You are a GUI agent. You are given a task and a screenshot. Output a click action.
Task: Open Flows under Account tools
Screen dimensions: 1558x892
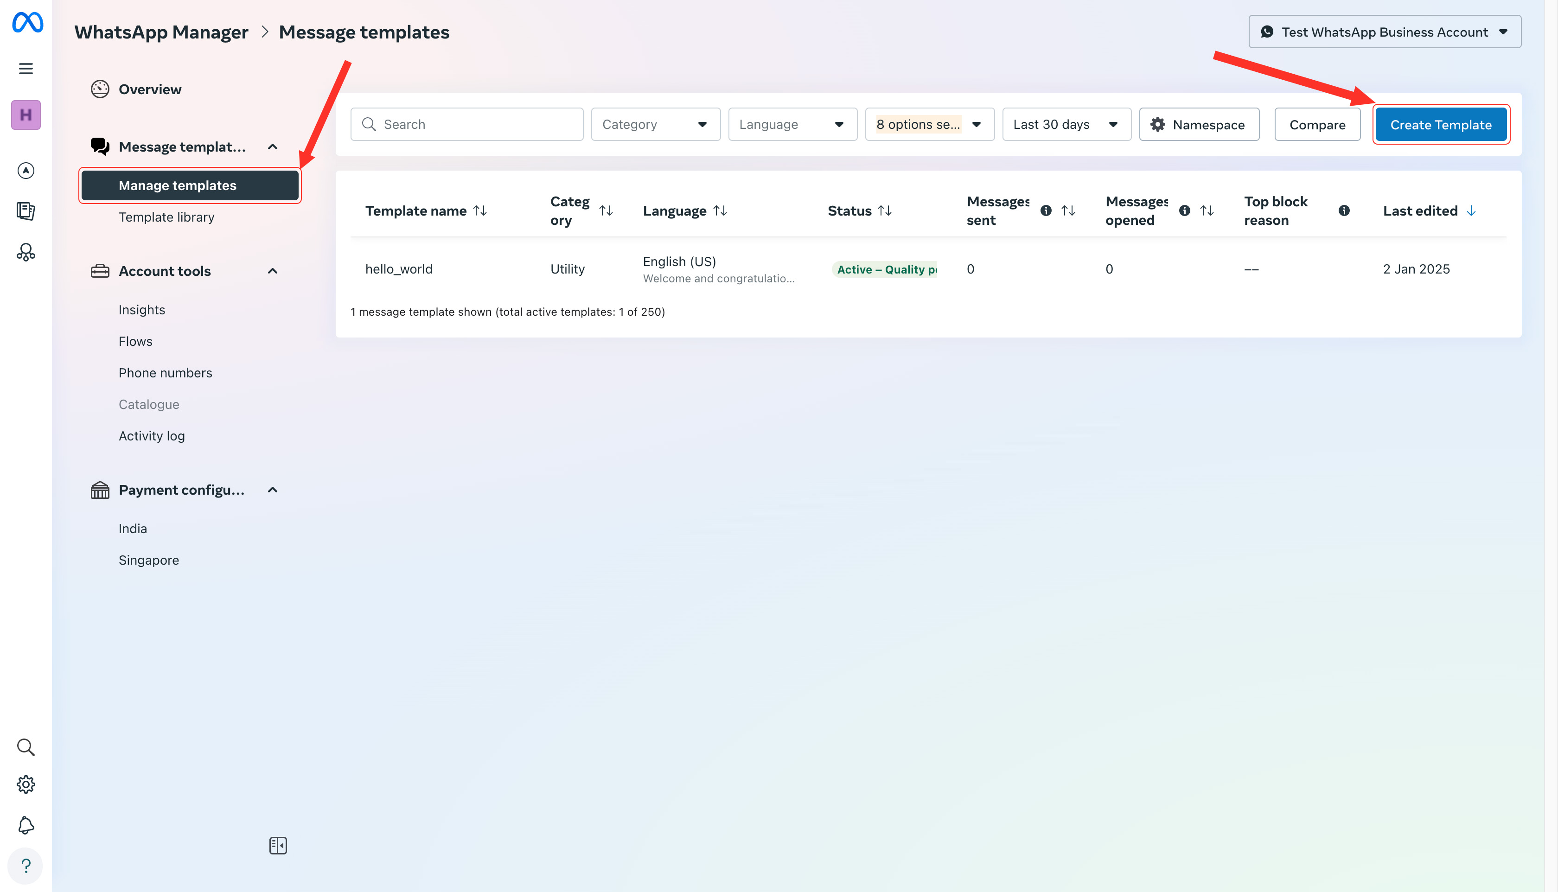click(x=135, y=341)
